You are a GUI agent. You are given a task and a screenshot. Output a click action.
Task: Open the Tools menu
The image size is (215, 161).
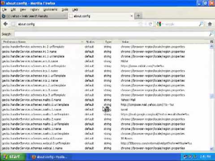click(65, 9)
